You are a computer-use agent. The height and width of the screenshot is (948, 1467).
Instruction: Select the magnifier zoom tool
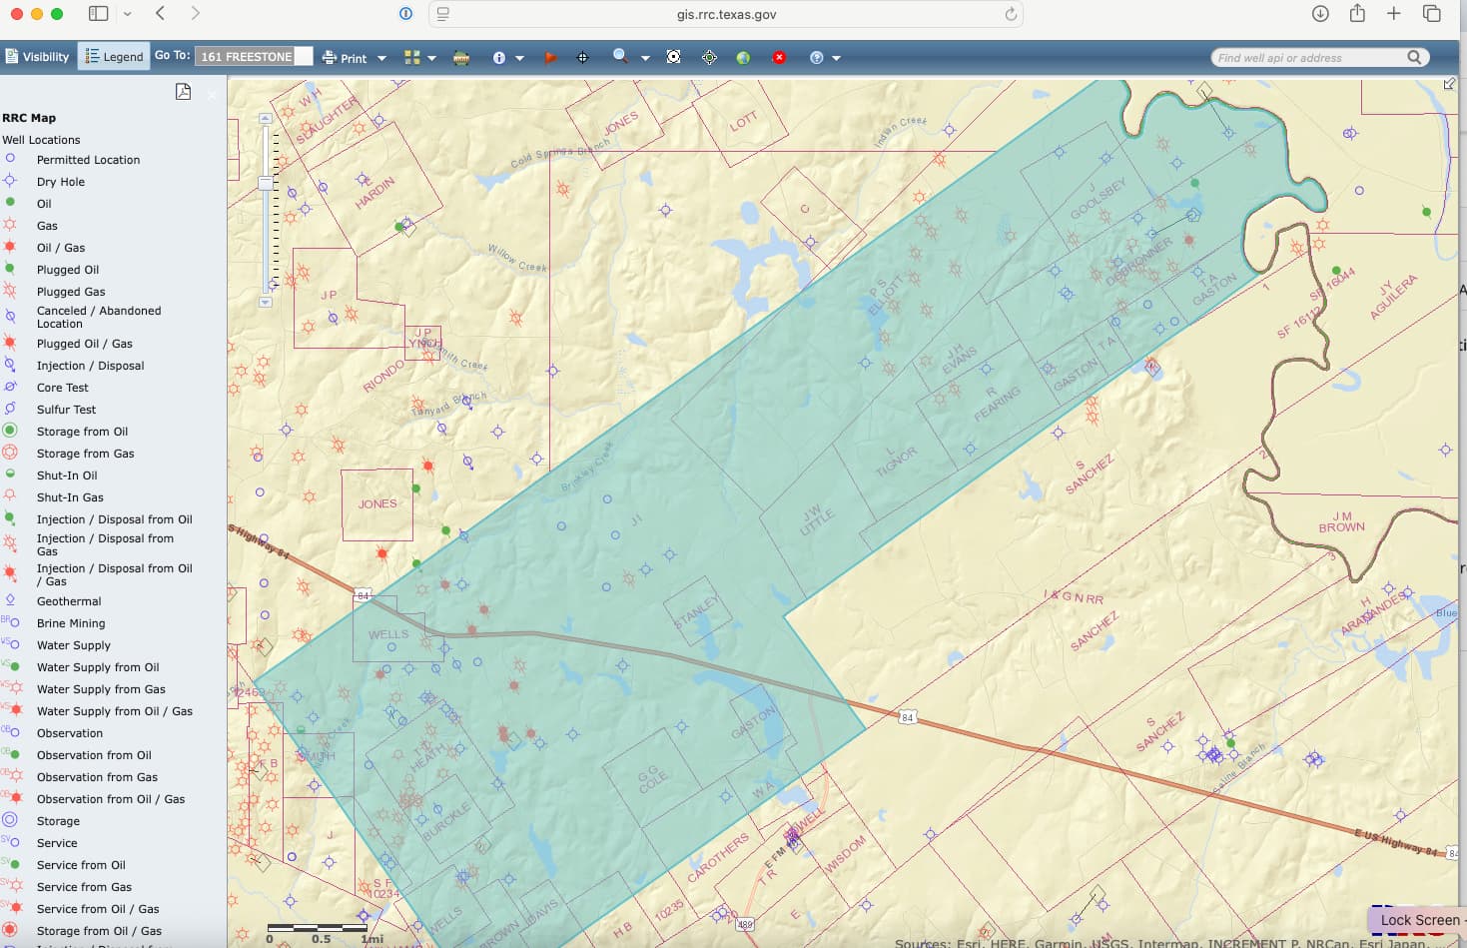pos(620,56)
